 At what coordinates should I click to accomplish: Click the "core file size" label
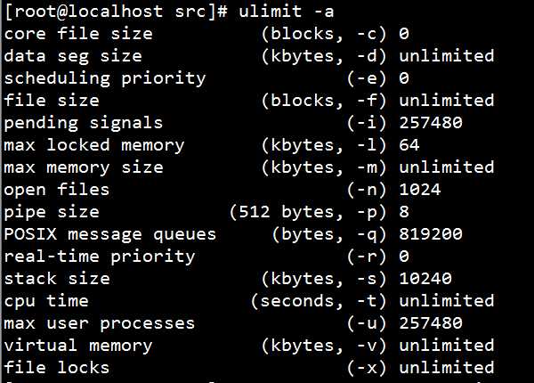[x=78, y=34]
